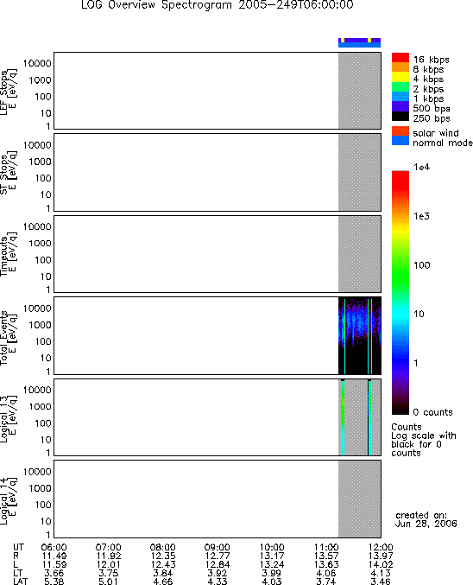This screenshot has width=473, height=585.
Task: Click the Timeouts panel plot area
Action: (218, 254)
